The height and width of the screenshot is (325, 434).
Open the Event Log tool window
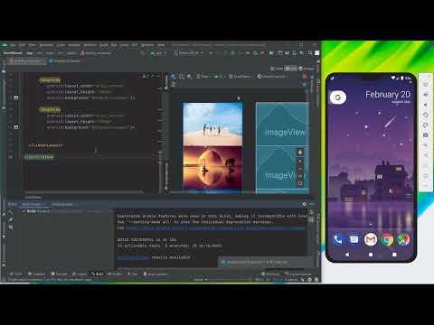(x=270, y=274)
